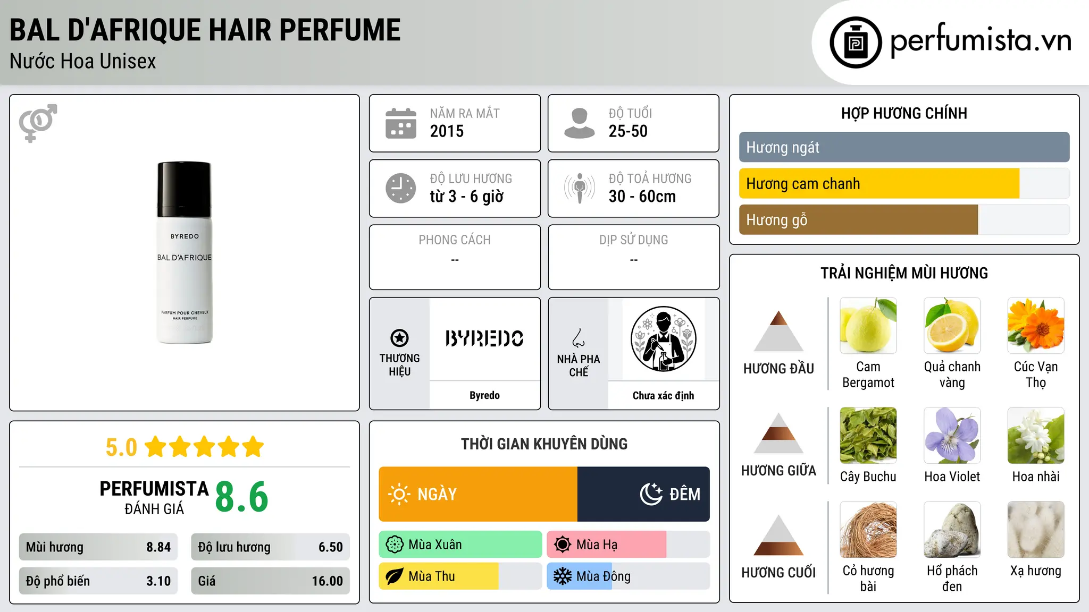Click the Hương cuối pyramid icon
The image size is (1089, 612).
778,535
